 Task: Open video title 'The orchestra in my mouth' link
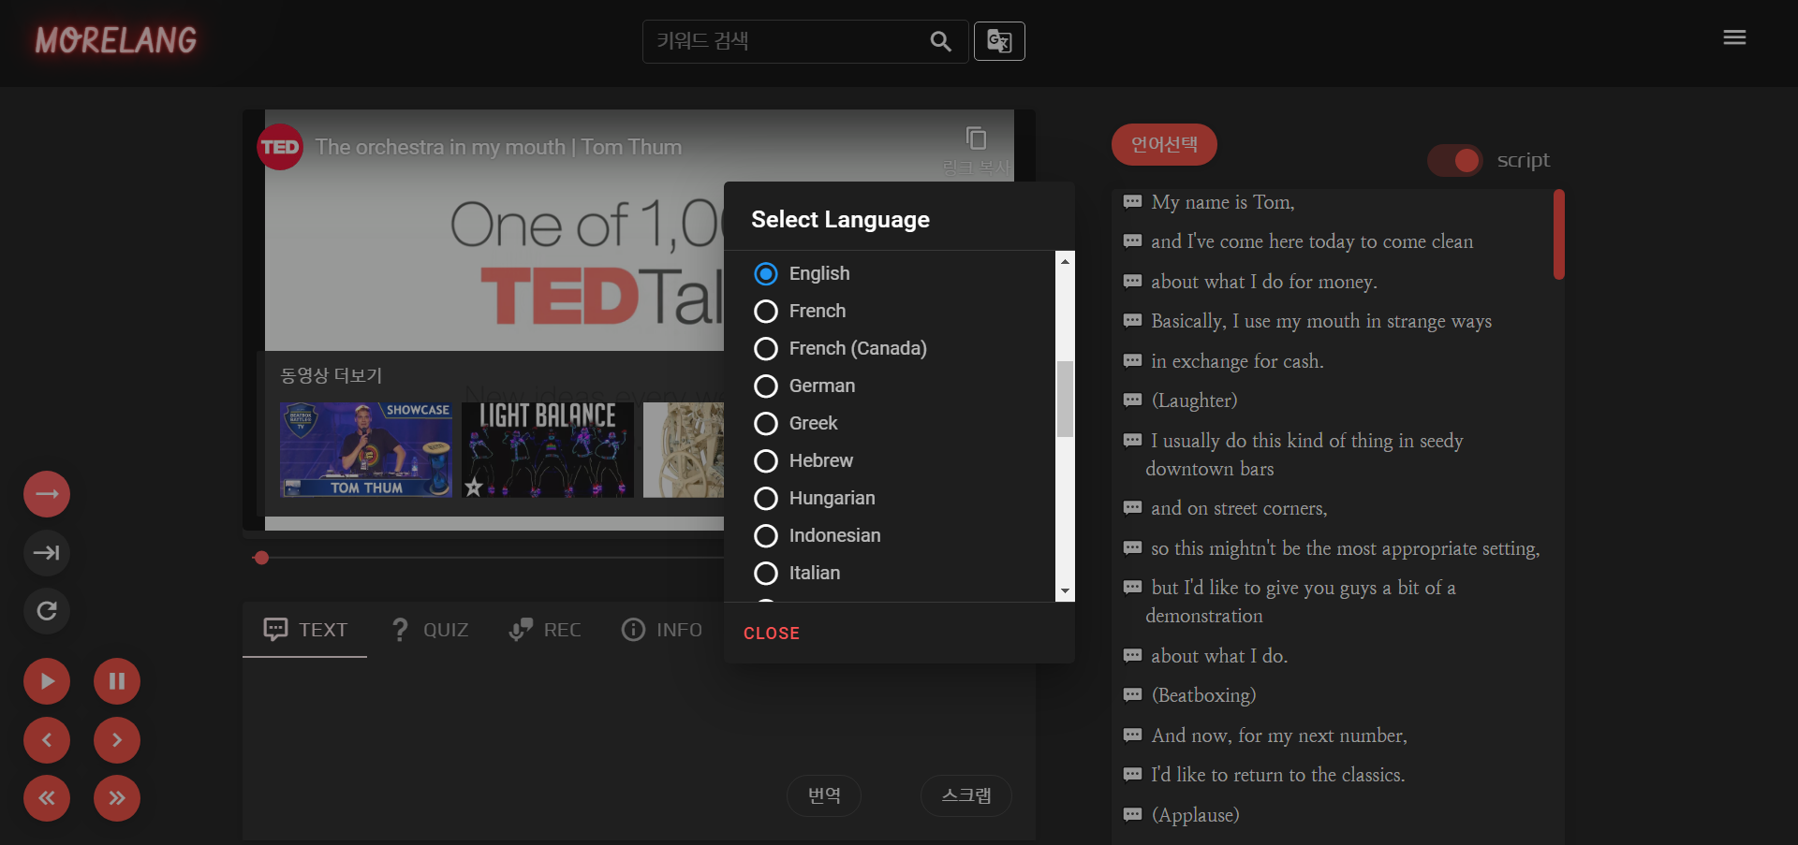[x=498, y=147]
